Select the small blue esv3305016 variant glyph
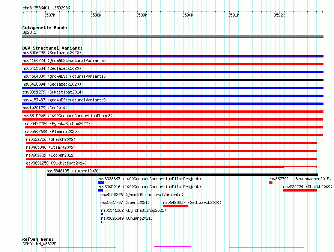The height and width of the screenshot is (252, 334). pyautogui.click(x=101, y=190)
